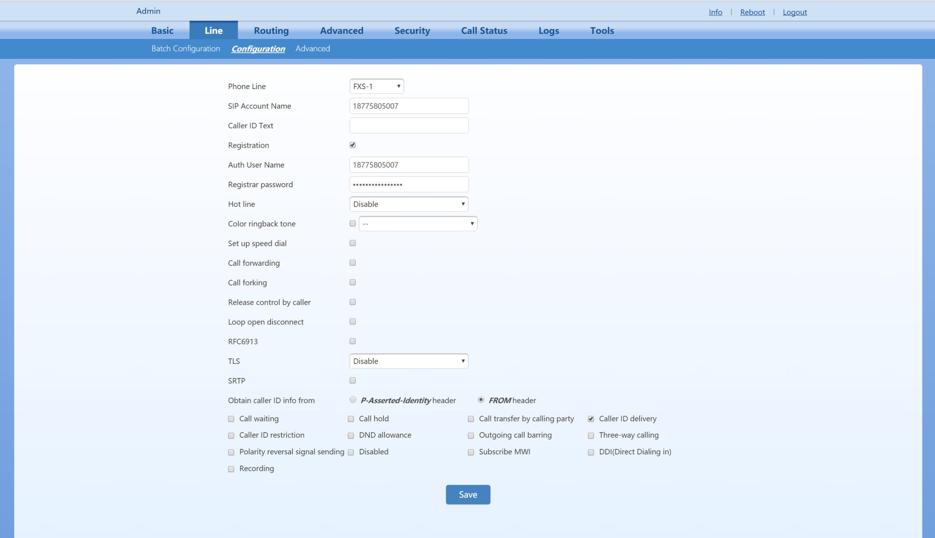
Task: Check DDI(Direct Dialing in) option
Action: click(591, 452)
